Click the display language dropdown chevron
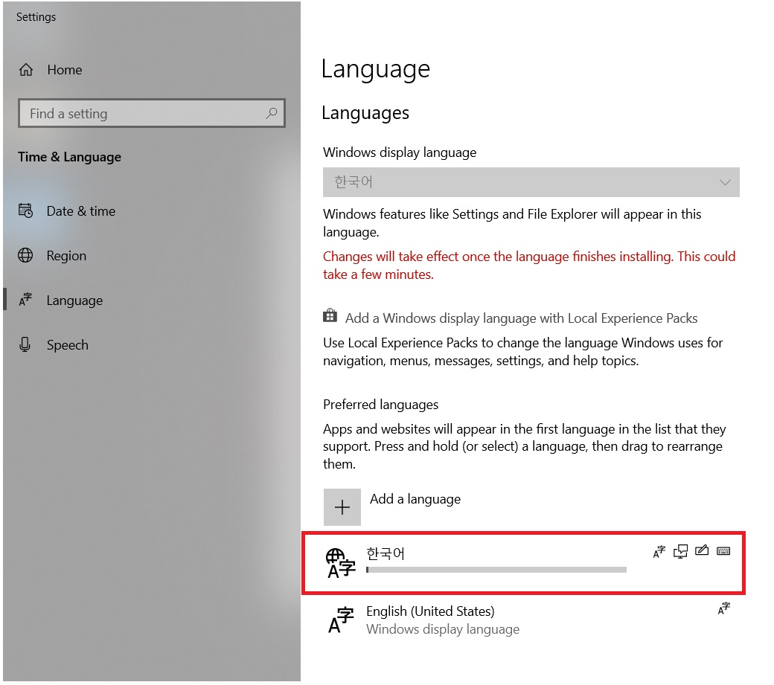This screenshot has width=774, height=685. 725,182
